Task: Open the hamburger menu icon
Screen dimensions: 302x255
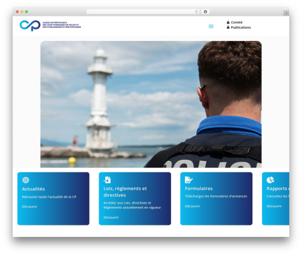Action: [x=211, y=27]
